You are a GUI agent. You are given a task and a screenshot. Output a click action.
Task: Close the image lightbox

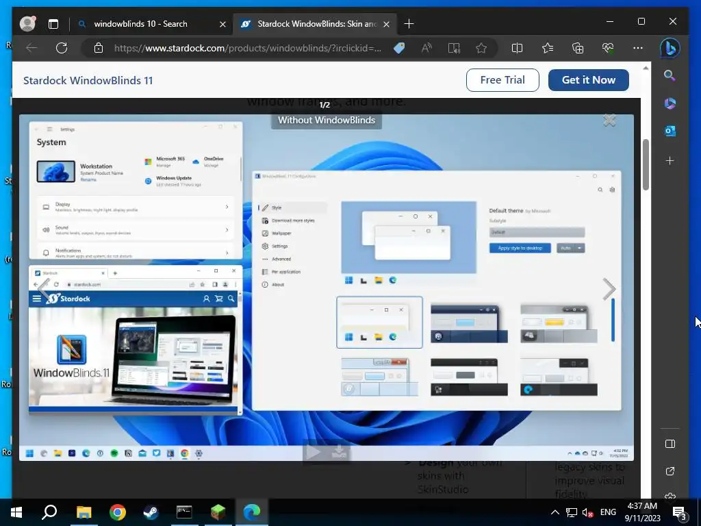tap(609, 120)
